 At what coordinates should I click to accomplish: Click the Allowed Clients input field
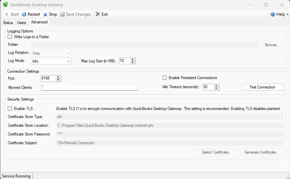pyautogui.click(x=89, y=87)
